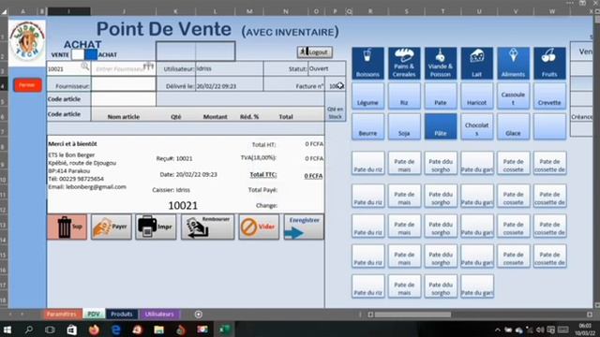Open the Produits sheet tab
Viewport: 600px width, 337px height.
(122, 315)
